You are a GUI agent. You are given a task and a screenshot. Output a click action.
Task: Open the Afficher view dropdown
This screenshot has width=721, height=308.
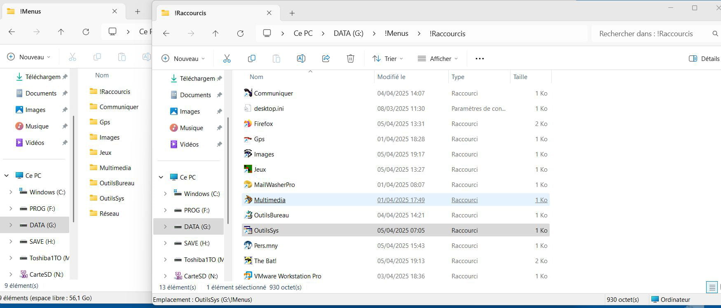(x=438, y=58)
